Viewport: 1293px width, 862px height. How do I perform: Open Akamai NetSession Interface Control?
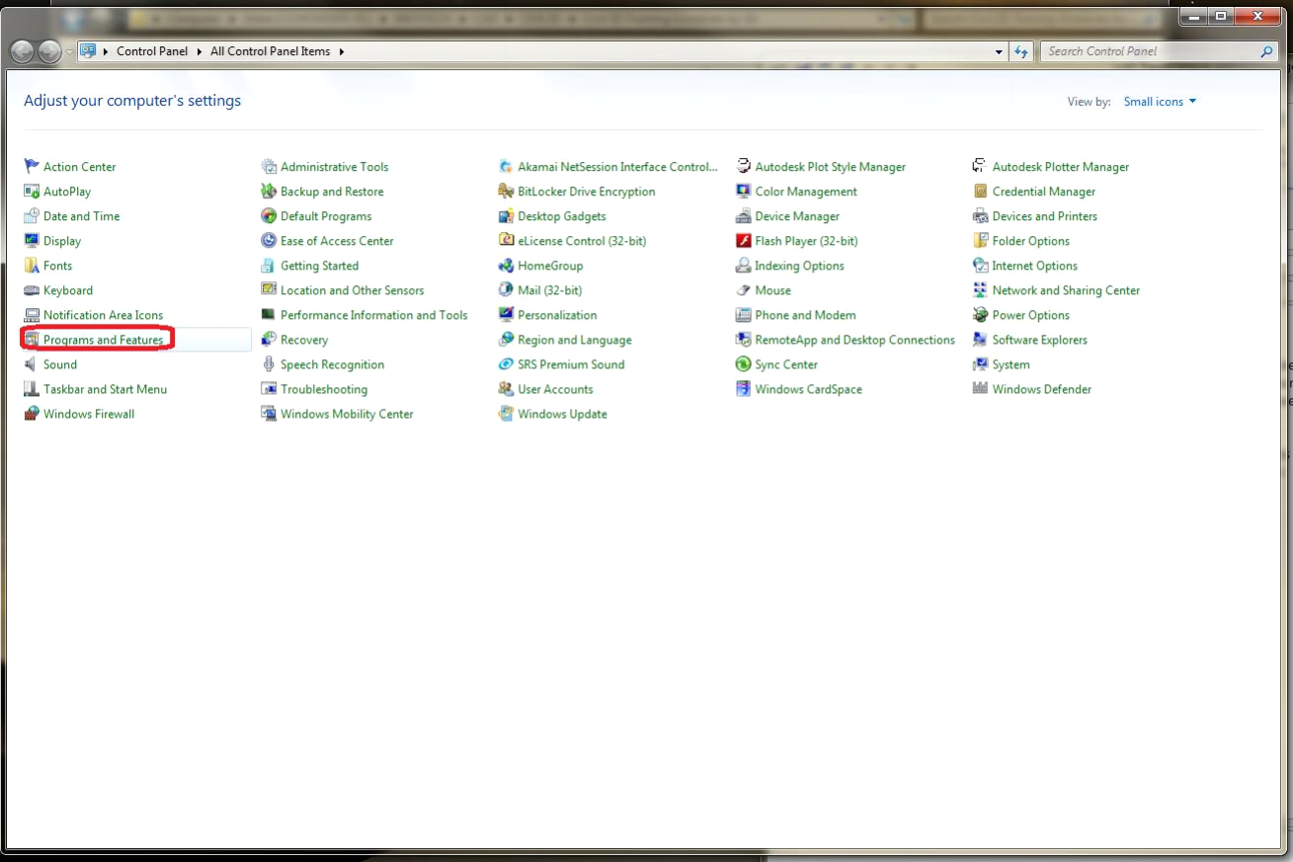617,167
